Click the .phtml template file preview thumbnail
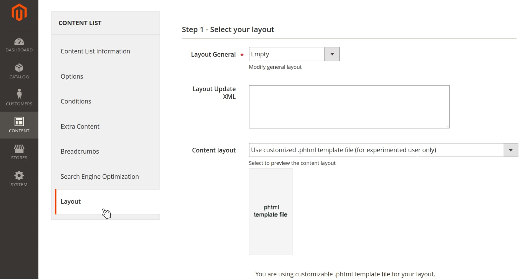 (270, 212)
